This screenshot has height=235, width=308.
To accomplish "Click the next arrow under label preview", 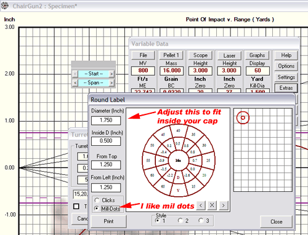I will [x=224, y=205].
